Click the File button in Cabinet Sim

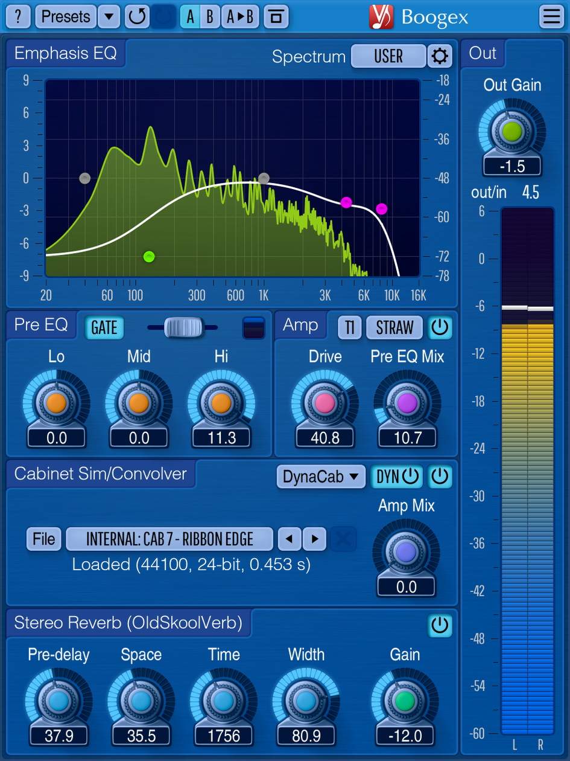pyautogui.click(x=43, y=539)
